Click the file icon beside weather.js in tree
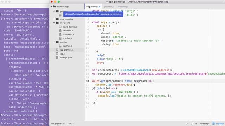 coord(60,46)
